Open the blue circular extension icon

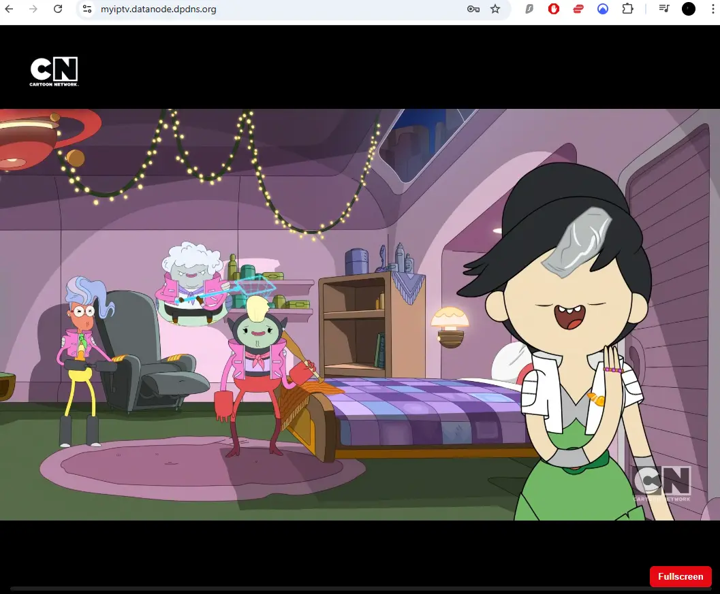tap(603, 9)
